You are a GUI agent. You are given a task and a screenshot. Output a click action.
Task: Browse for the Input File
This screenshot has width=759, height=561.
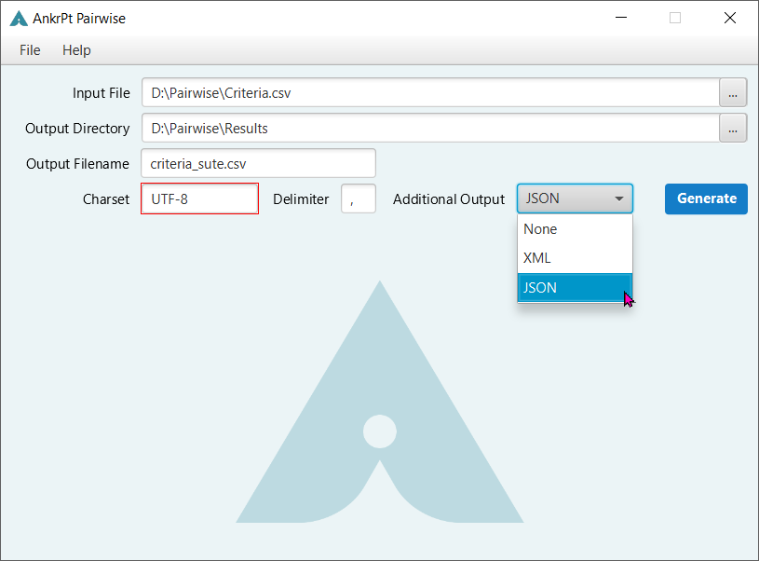click(733, 92)
